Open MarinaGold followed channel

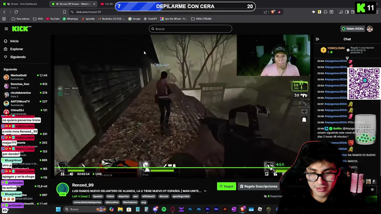click(25, 77)
